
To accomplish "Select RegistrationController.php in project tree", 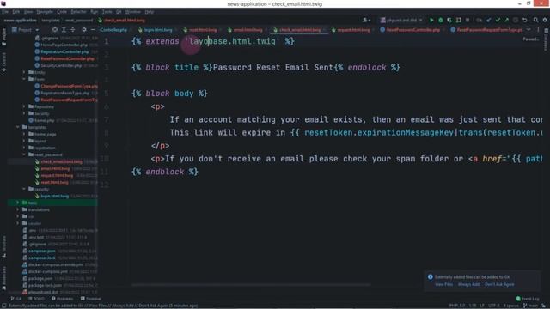I will click(x=64, y=51).
